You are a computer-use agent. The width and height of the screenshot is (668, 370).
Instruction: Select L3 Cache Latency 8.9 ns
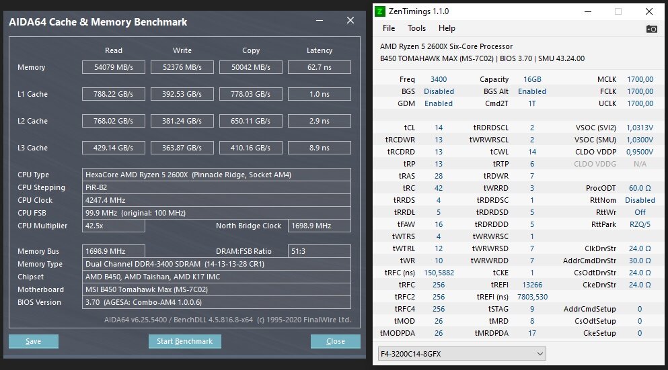[x=319, y=148]
